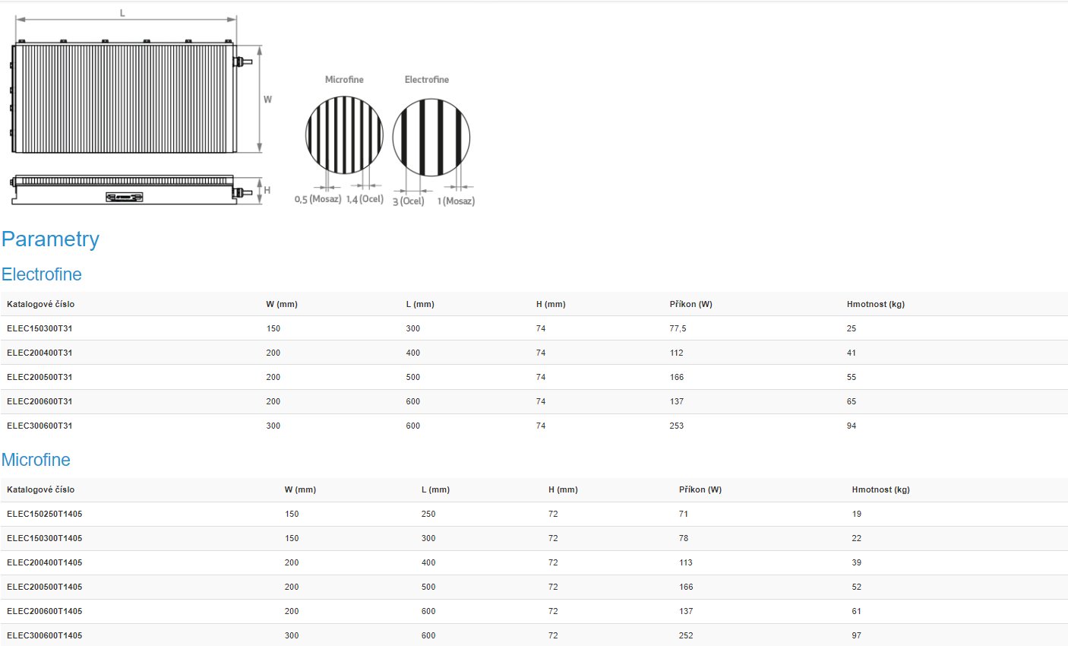Click the 1,4 (Ocel) dimension label

tap(365, 199)
